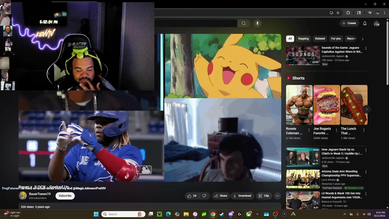Like the video (24 likes)
The height and width of the screenshot is (219, 389).
[x=192, y=196]
